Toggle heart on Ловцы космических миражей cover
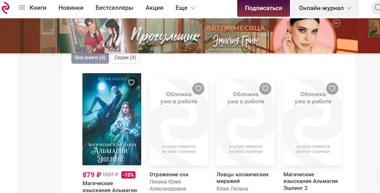Screen dimensions: 380x193 coord(265,89)
